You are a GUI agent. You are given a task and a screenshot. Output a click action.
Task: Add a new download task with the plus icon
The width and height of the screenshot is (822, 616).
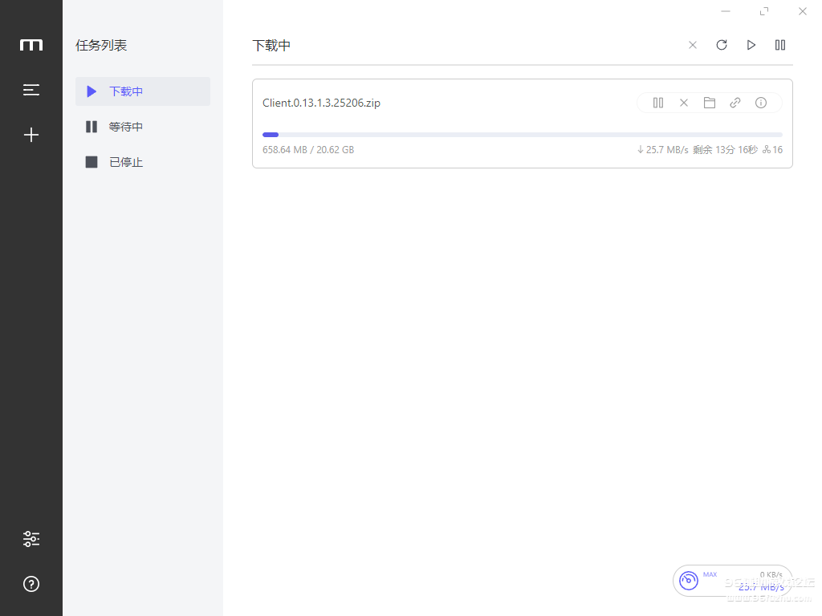[31, 135]
